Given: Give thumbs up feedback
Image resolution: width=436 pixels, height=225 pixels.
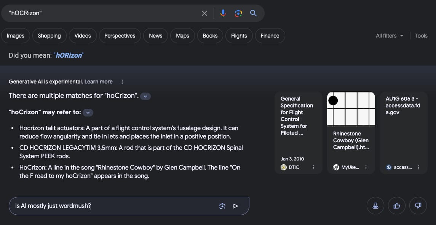Looking at the screenshot, I should (397, 206).
